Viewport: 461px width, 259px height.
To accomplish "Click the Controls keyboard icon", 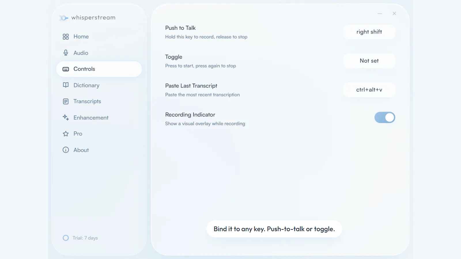I will (x=66, y=69).
